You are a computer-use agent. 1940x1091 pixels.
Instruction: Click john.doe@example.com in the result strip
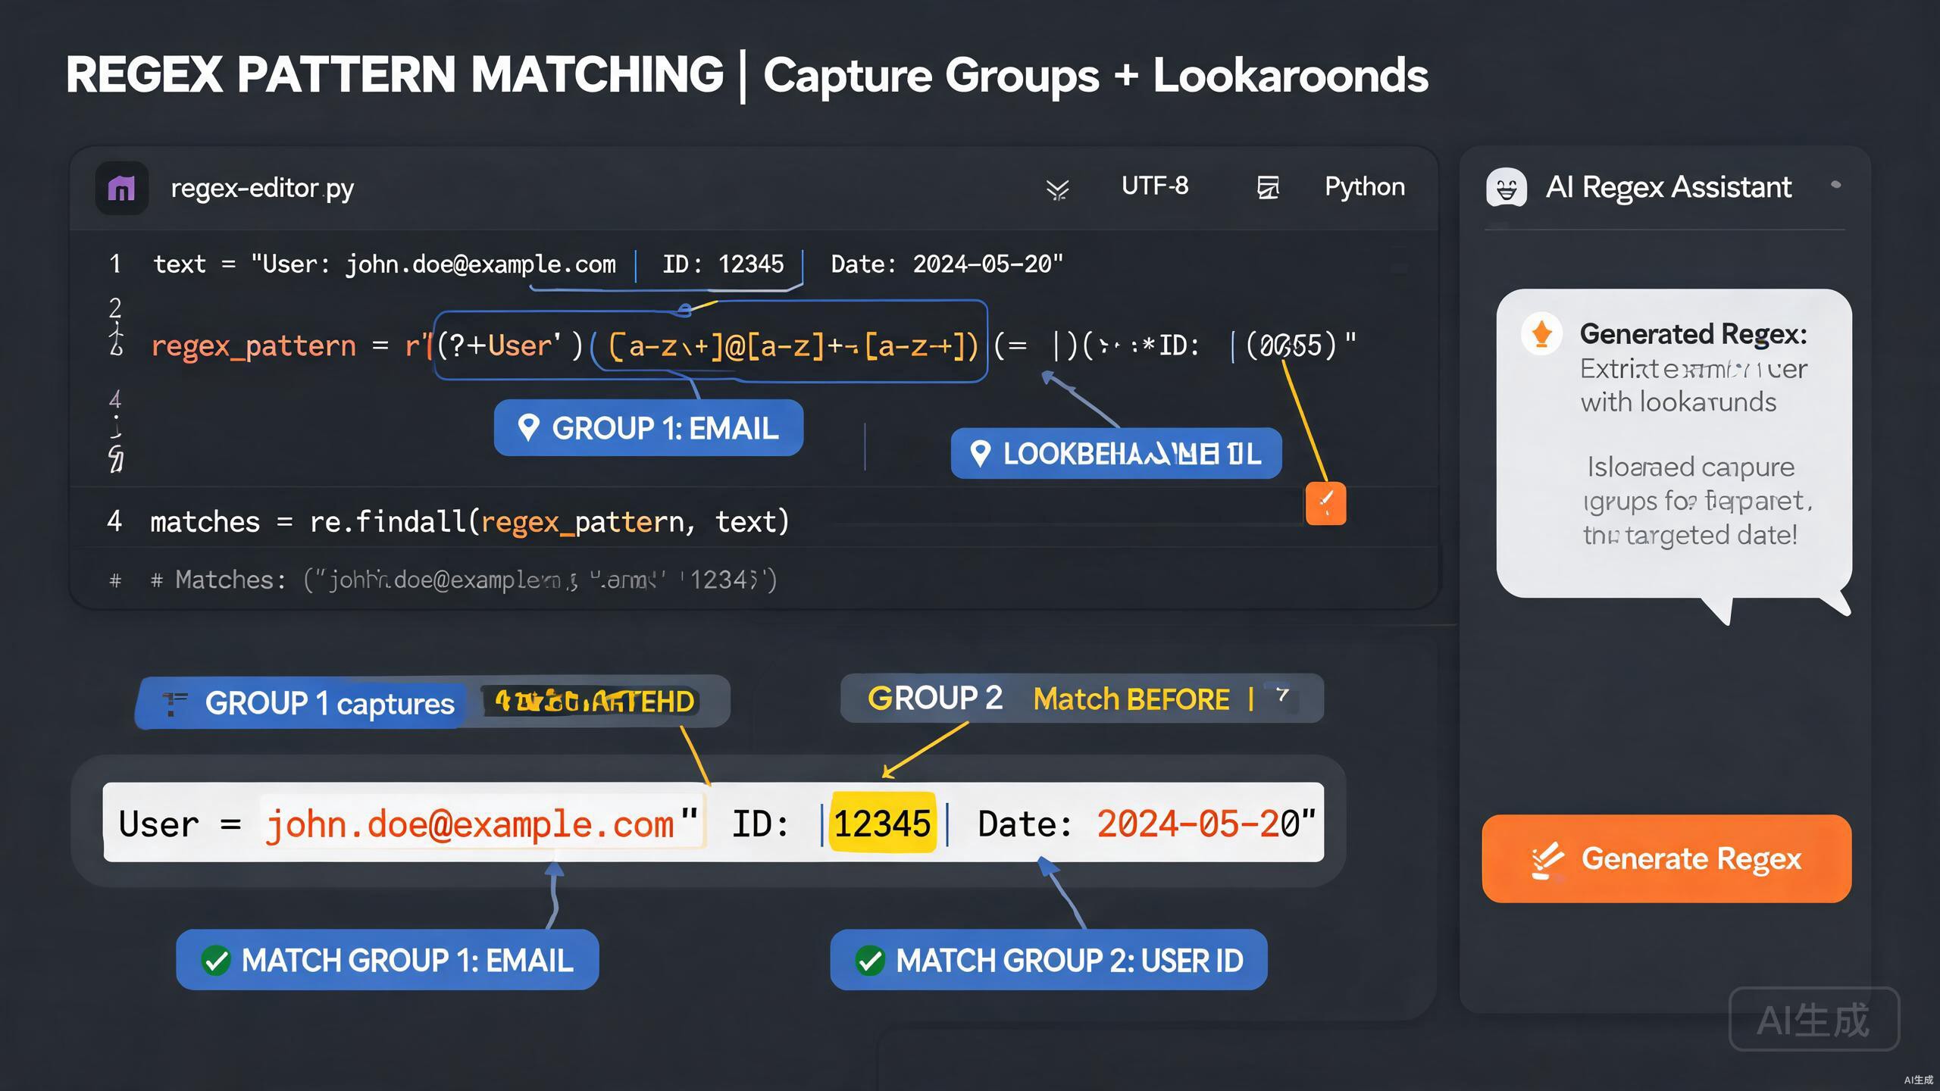[470, 824]
